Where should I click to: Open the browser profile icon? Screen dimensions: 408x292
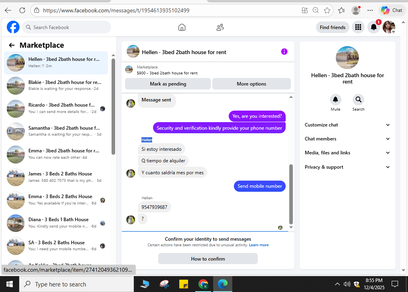356,10
